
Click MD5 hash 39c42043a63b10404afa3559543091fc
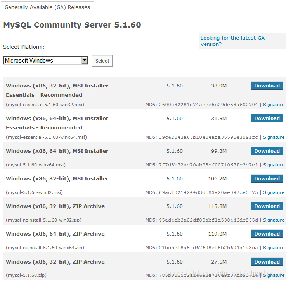[208, 137]
